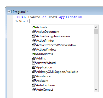Image resolution: width=103 pixels, height=98 pixels.
Task: Click the property icon beside ArbitraryXMLSupportAvailable
Action: coord(33,72)
